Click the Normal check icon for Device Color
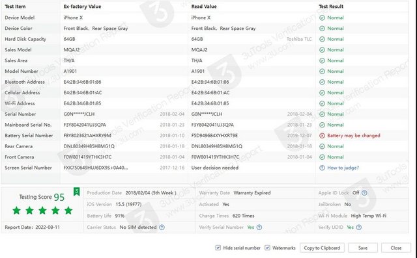Viewport: 417px width, 258px height. (322, 29)
